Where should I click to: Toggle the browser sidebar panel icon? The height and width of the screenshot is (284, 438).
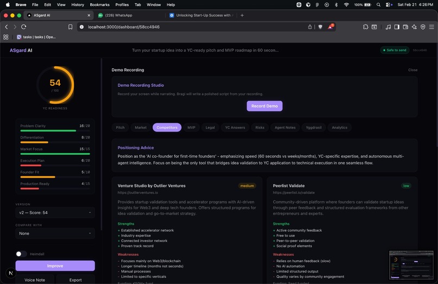[397, 27]
